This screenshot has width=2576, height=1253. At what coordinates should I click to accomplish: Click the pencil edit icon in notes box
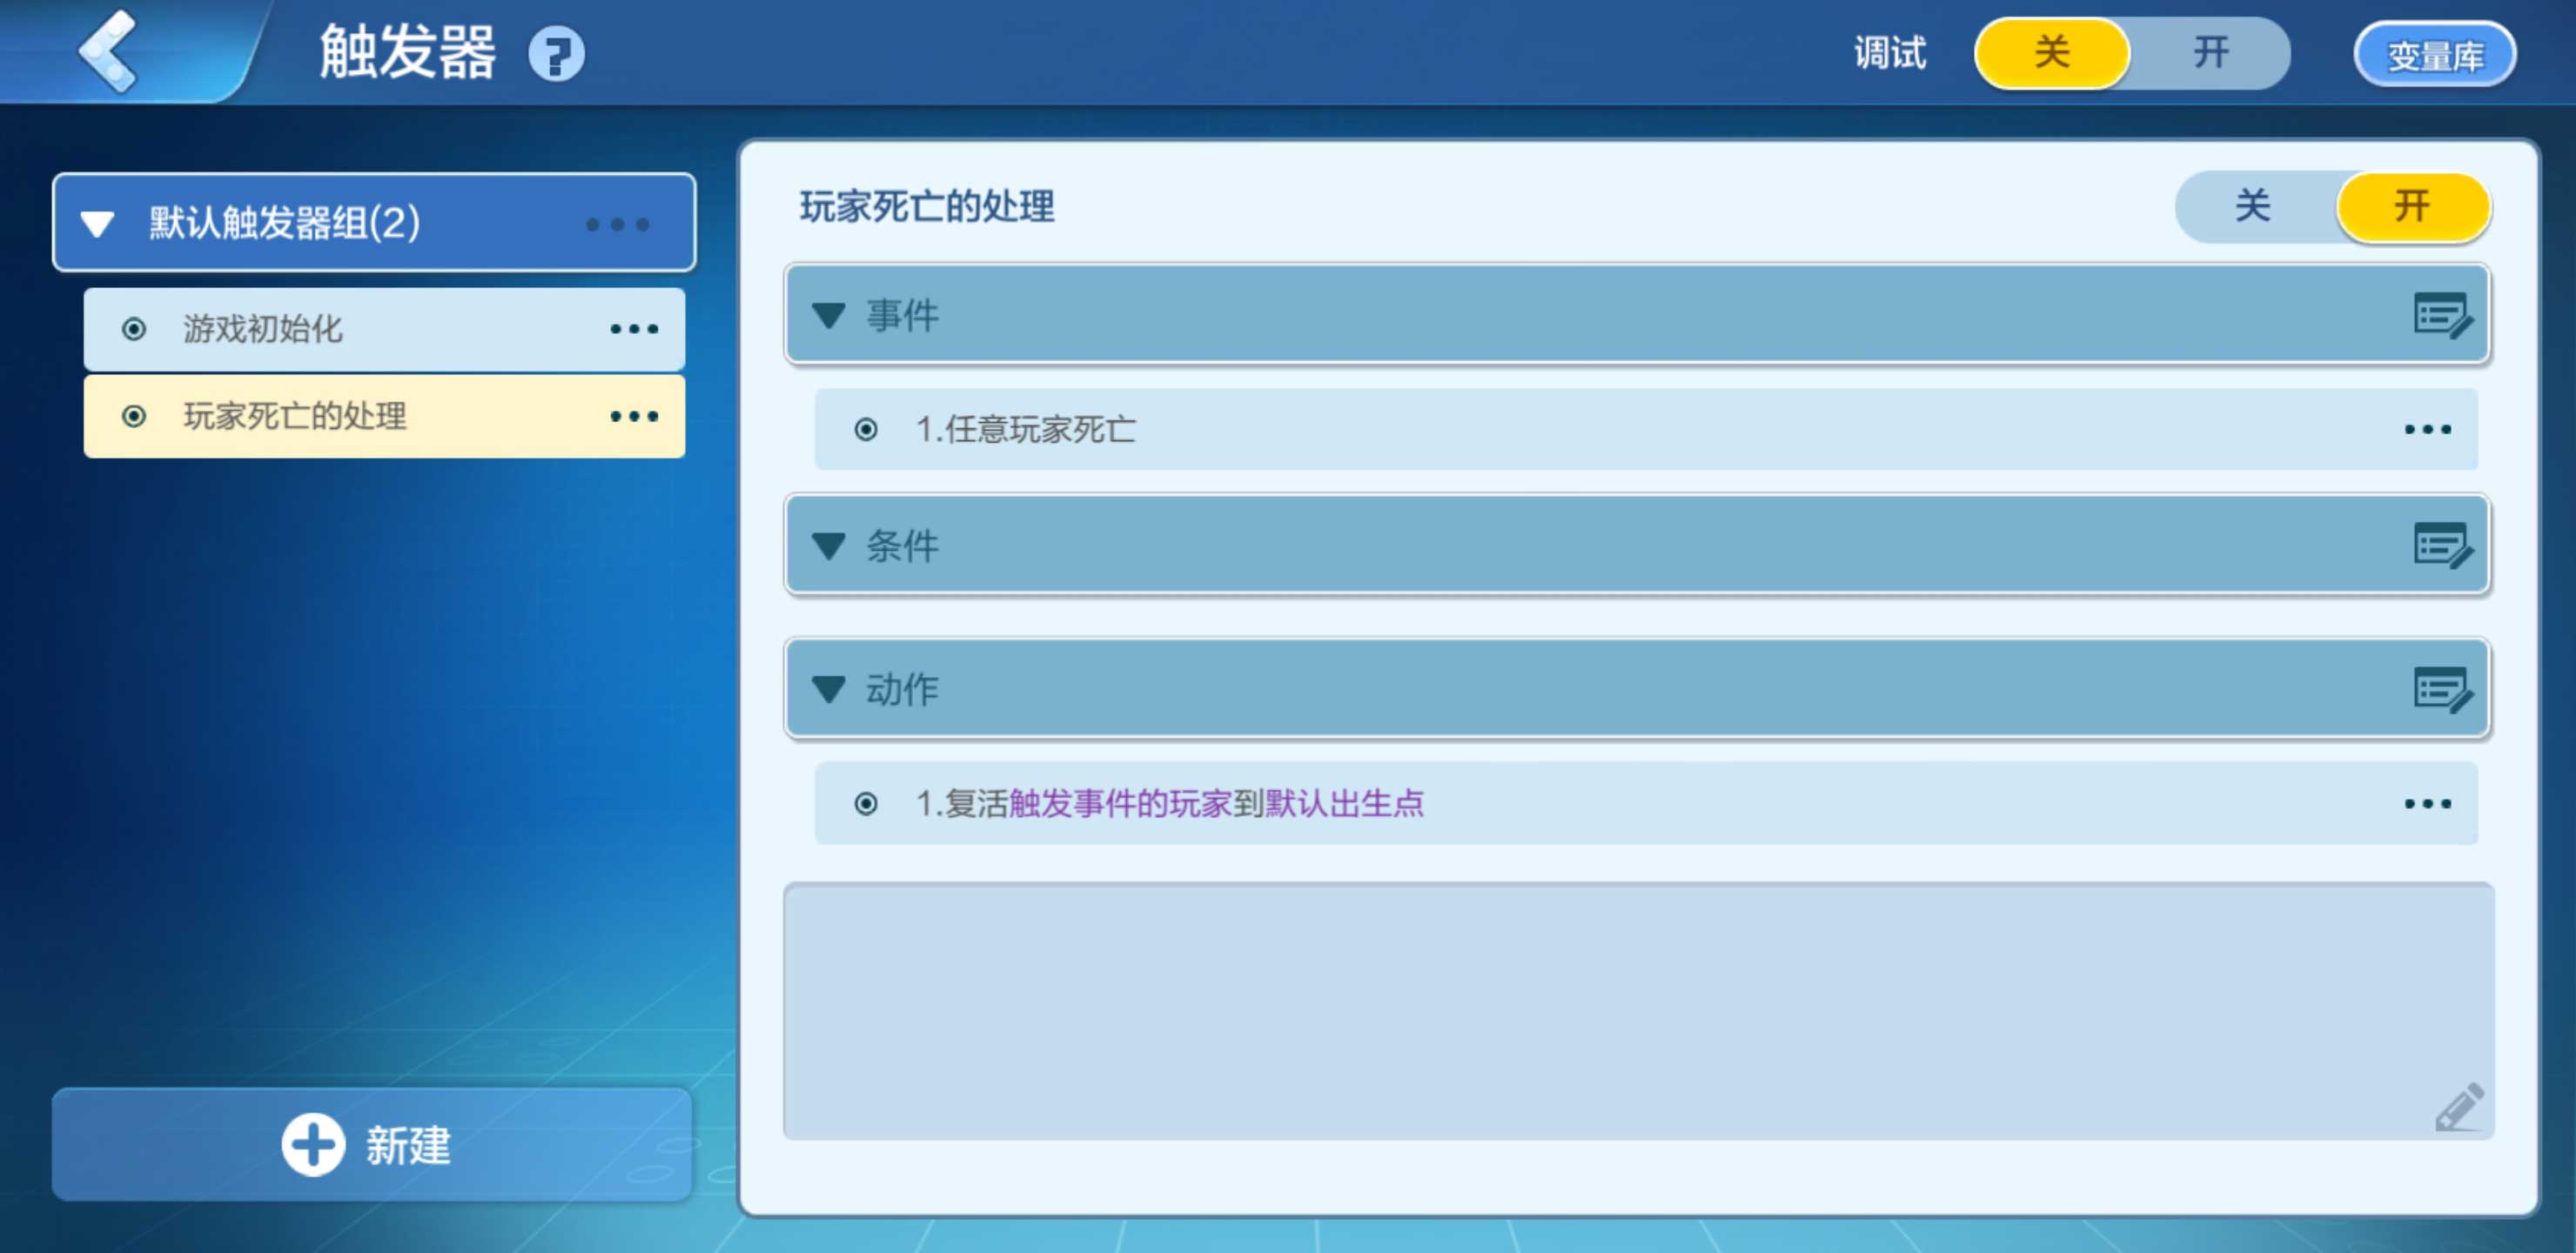pos(2459,1107)
